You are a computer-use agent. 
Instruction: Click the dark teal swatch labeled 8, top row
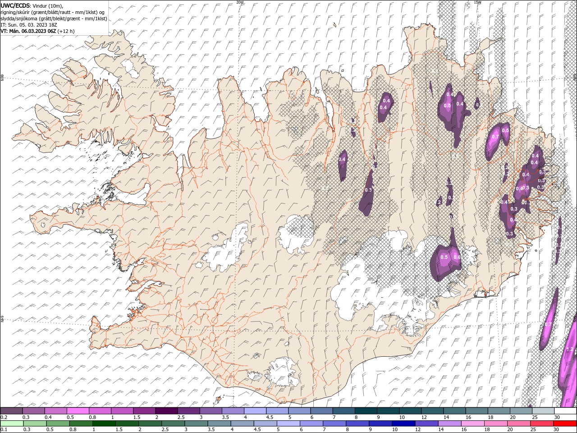click(365, 411)
